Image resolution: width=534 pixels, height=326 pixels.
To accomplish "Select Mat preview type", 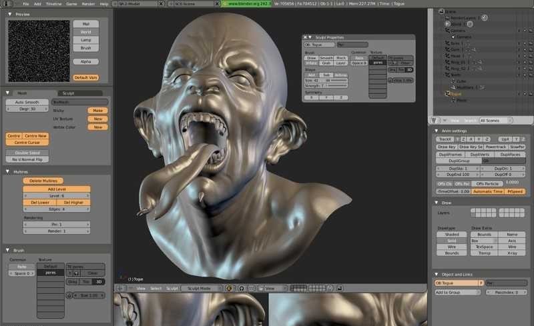I will point(86,24).
